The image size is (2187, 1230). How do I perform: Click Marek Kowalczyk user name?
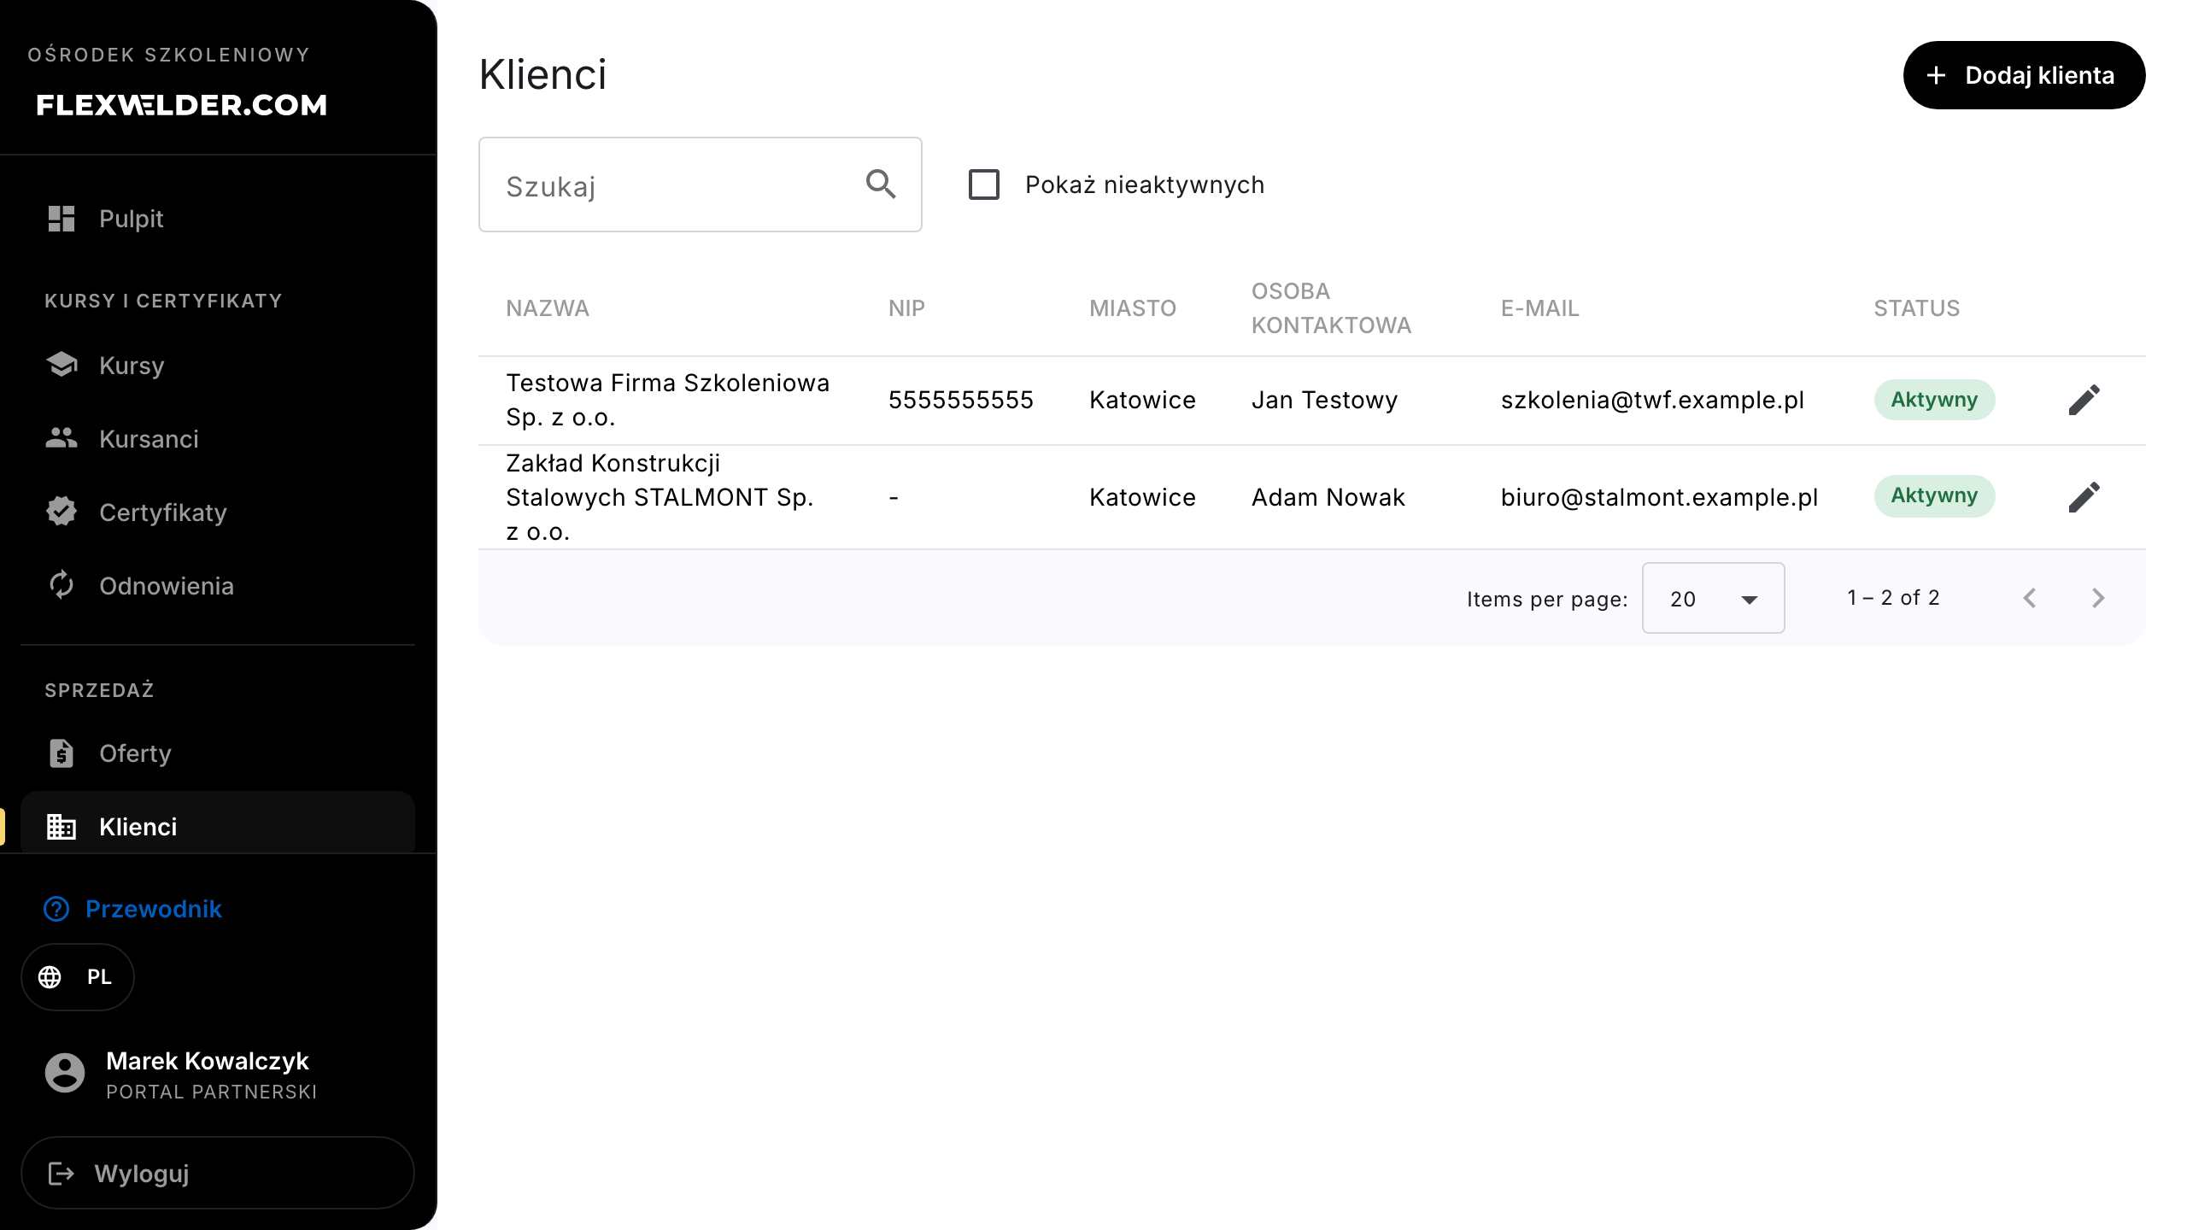[208, 1061]
